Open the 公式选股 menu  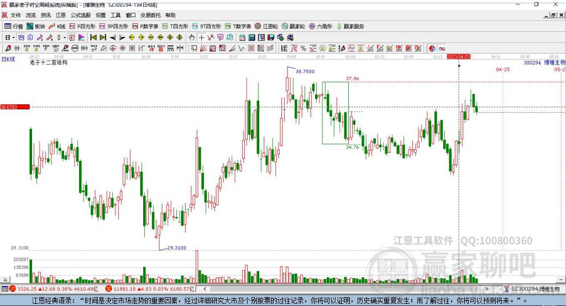tap(81, 15)
